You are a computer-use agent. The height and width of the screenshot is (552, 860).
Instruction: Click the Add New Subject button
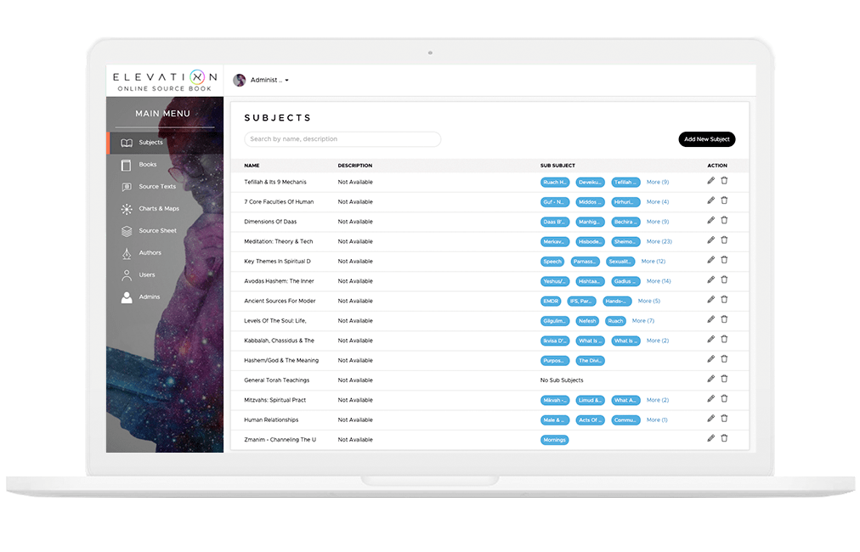click(x=706, y=139)
